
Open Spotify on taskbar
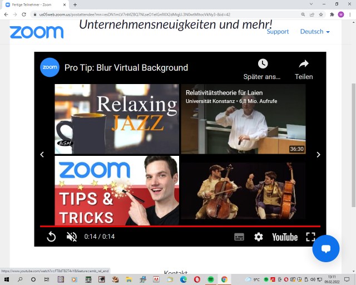211,279
